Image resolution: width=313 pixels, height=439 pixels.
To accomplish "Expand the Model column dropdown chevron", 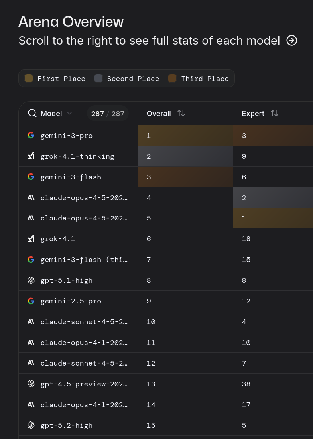I will click(x=69, y=114).
